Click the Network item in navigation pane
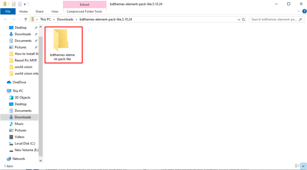The image size is (307, 170). [x=19, y=159]
